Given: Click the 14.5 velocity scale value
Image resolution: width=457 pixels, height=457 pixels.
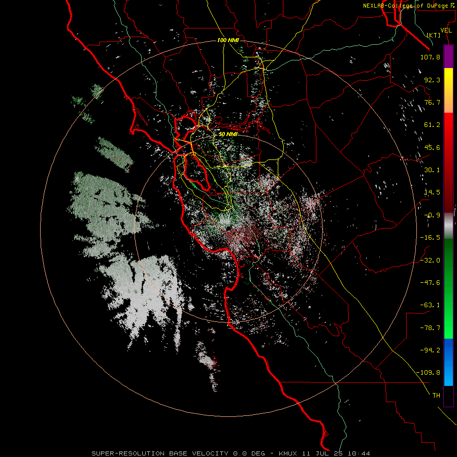Looking at the screenshot, I should 432,192.
